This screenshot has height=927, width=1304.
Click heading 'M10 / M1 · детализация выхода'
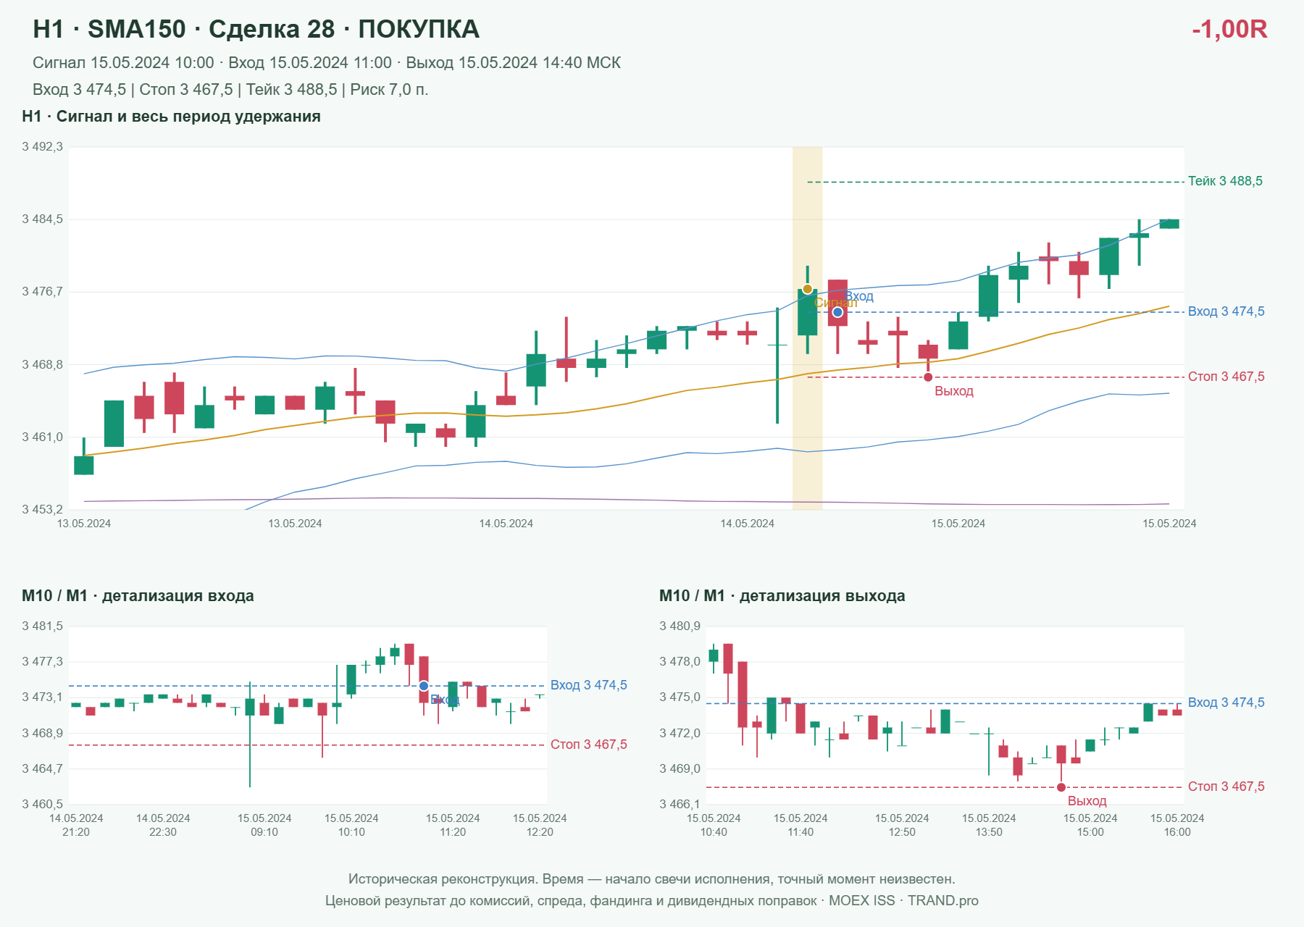[x=782, y=596]
